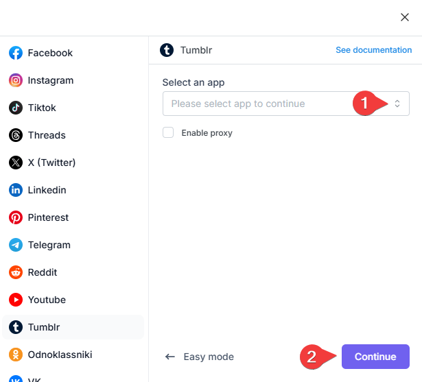
Task: Tick the Enable proxy checkbox
Action: click(168, 132)
